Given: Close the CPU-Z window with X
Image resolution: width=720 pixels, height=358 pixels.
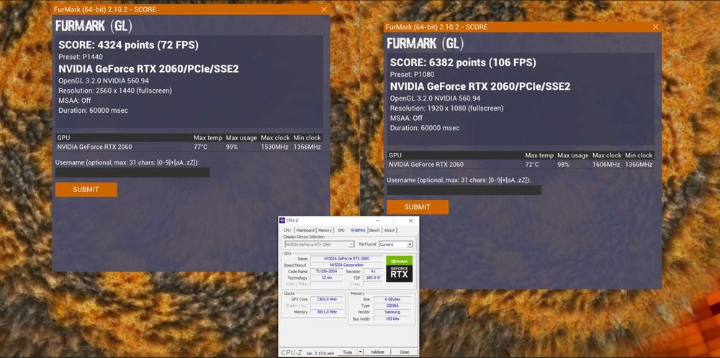Looking at the screenshot, I should pos(410,221).
